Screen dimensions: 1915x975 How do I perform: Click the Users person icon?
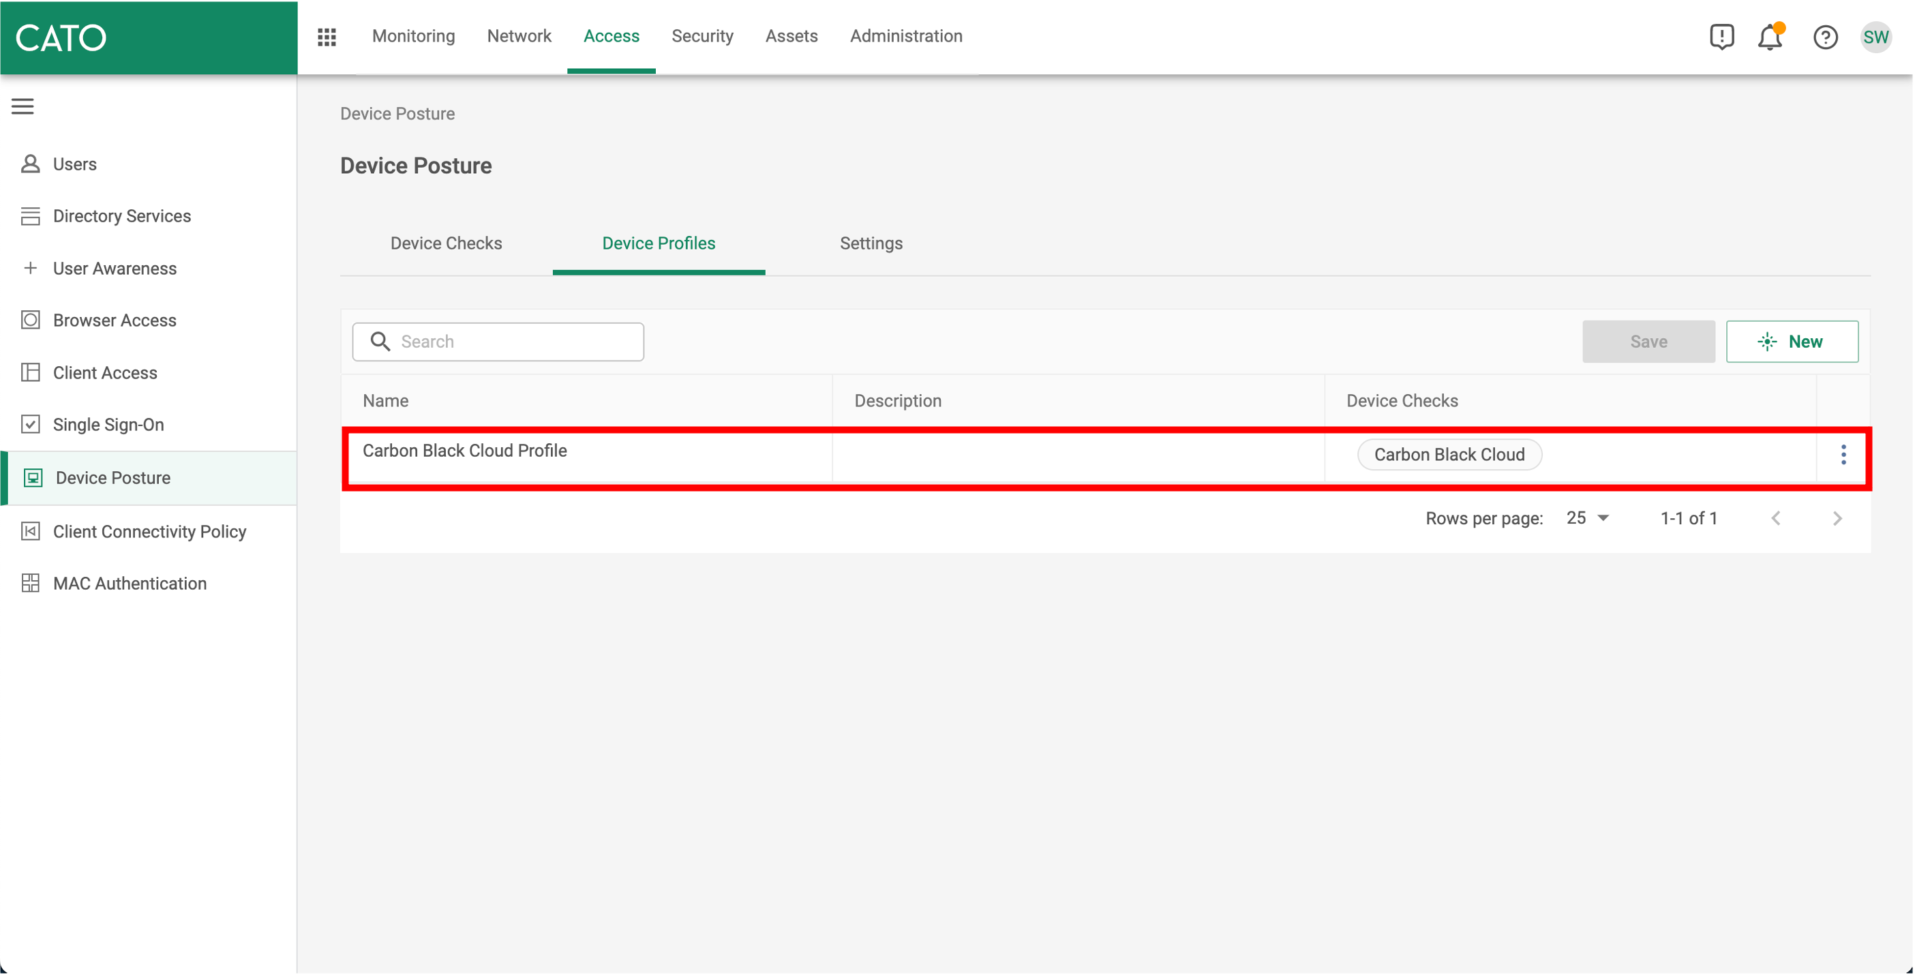31,164
